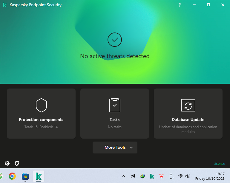Open the Database Update card
Image resolution: width=230 pixels, height=183 pixels.
[188, 114]
